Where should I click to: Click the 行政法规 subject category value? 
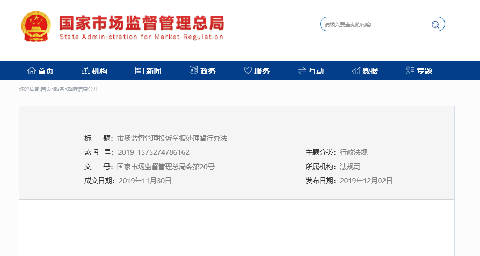coord(353,152)
